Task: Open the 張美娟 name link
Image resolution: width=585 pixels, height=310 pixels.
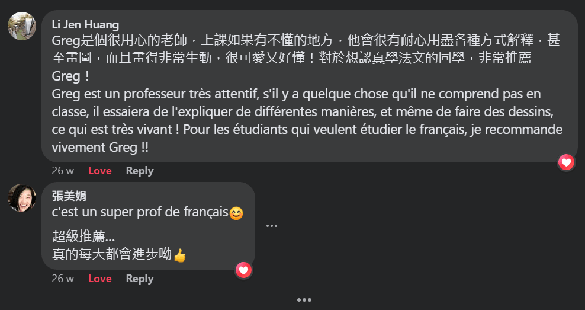Action: 69,196
